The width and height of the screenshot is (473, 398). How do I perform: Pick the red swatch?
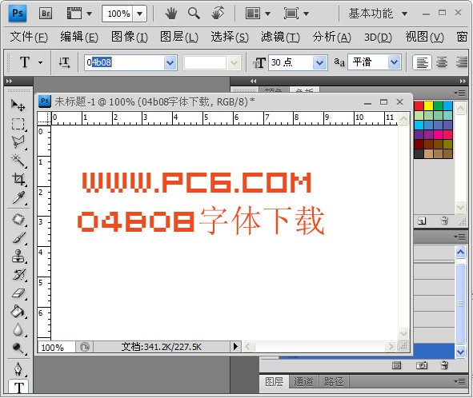419,105
